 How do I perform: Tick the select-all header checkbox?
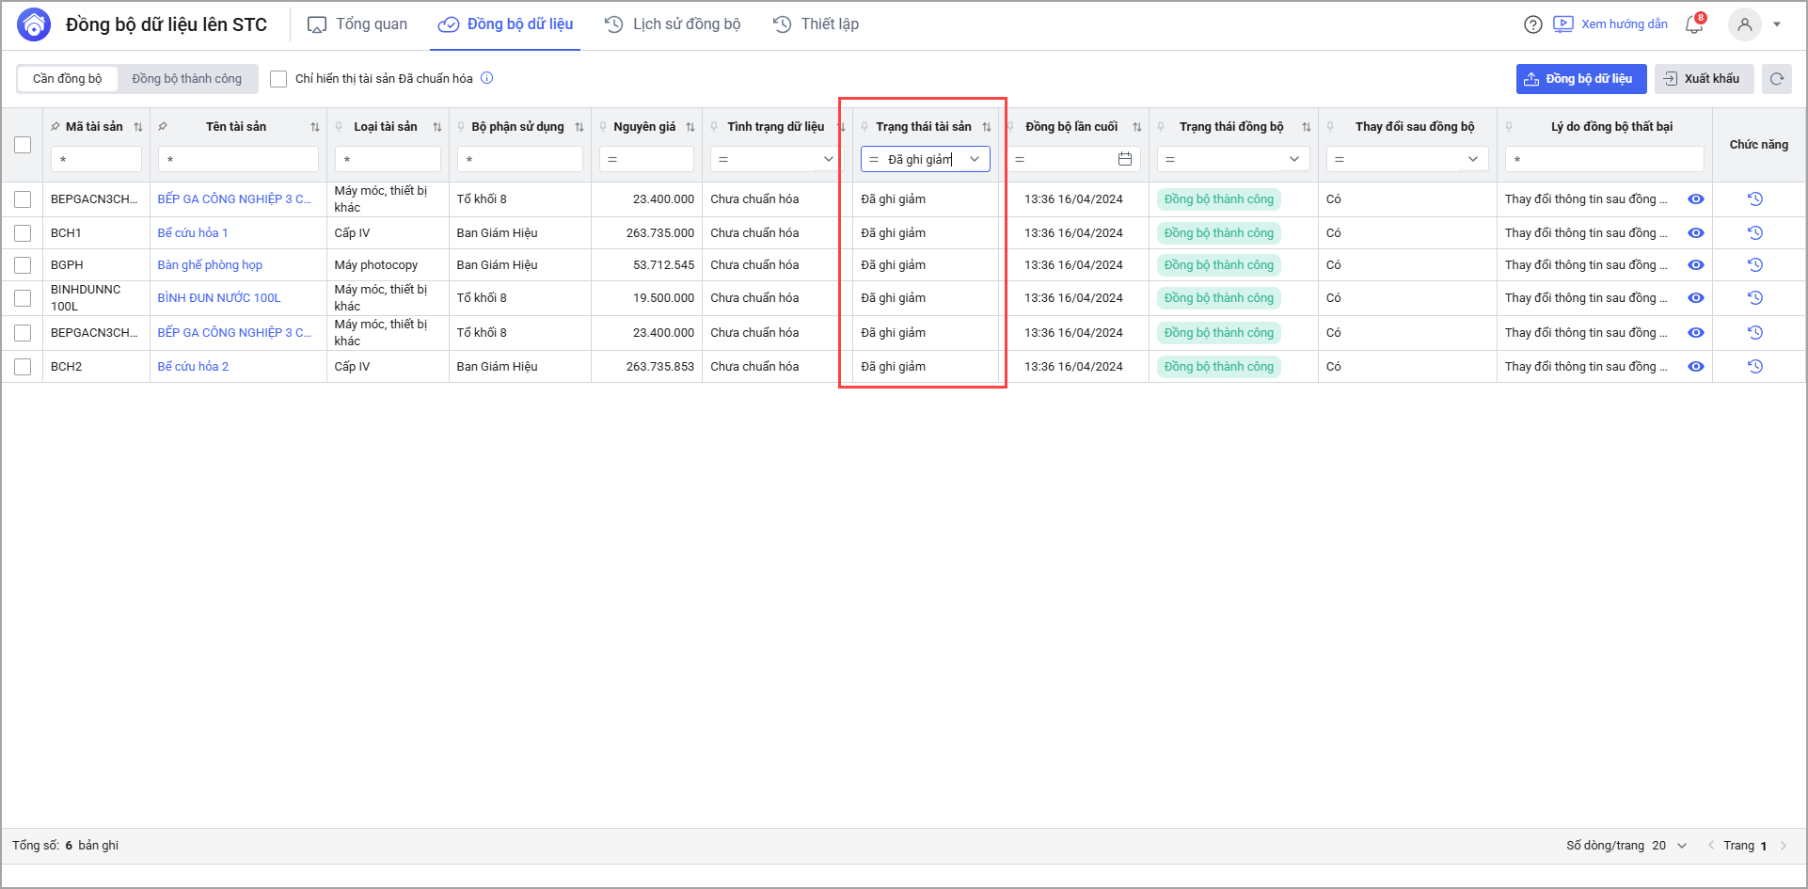point(23,145)
